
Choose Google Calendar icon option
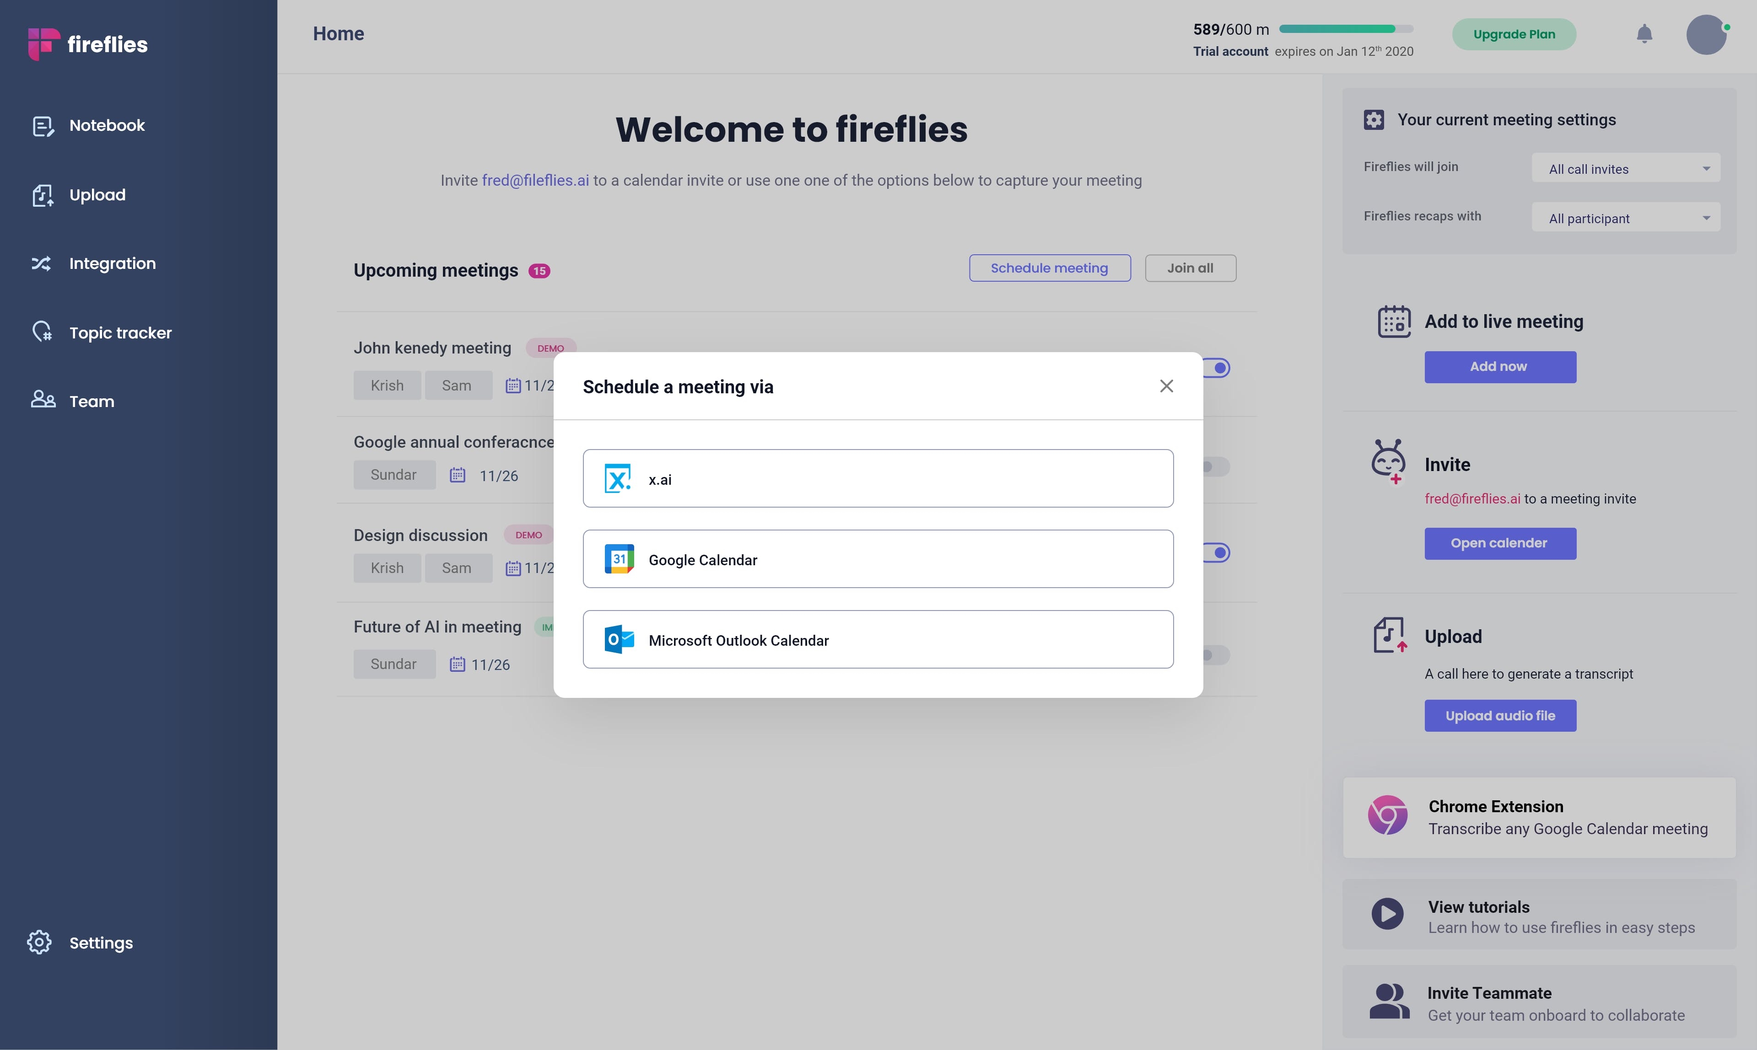619,559
